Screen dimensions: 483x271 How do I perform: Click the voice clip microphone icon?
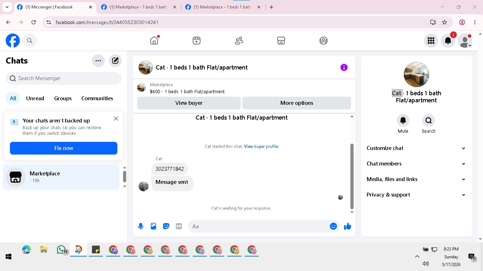tap(141, 227)
